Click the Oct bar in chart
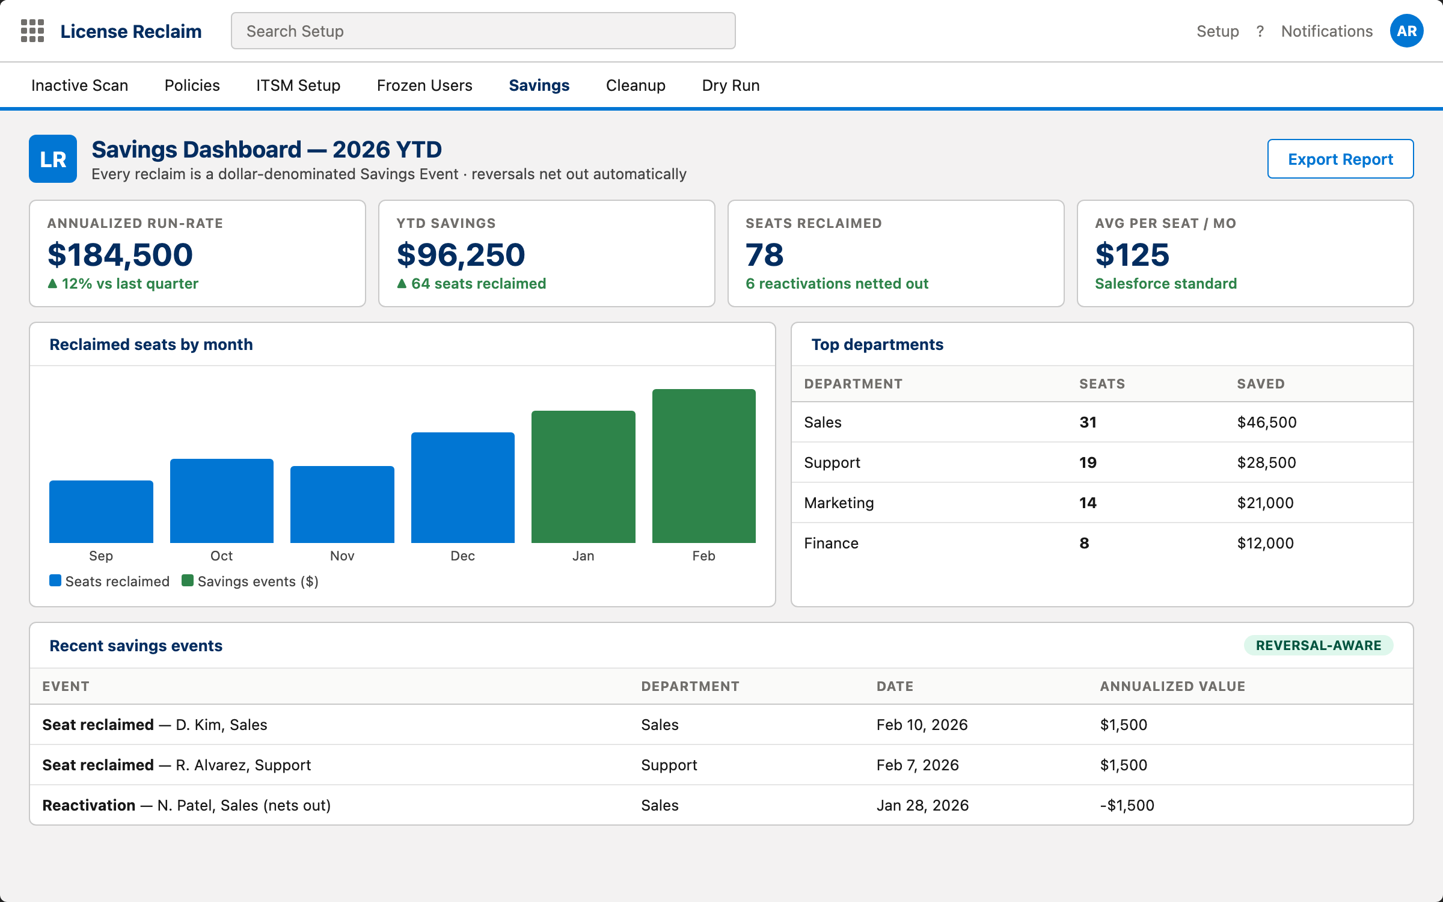1443x902 pixels. [x=222, y=501]
